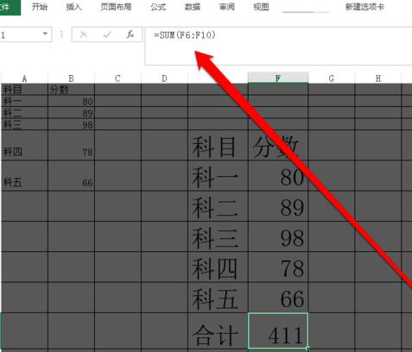This screenshot has height=352, width=412.
Task: Select column A header
Action: pos(24,79)
